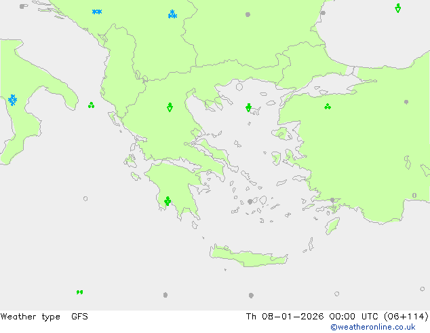This screenshot has height=333, width=430.
Task: Click the '(06+114)' forecast offset text
Action: point(406,317)
